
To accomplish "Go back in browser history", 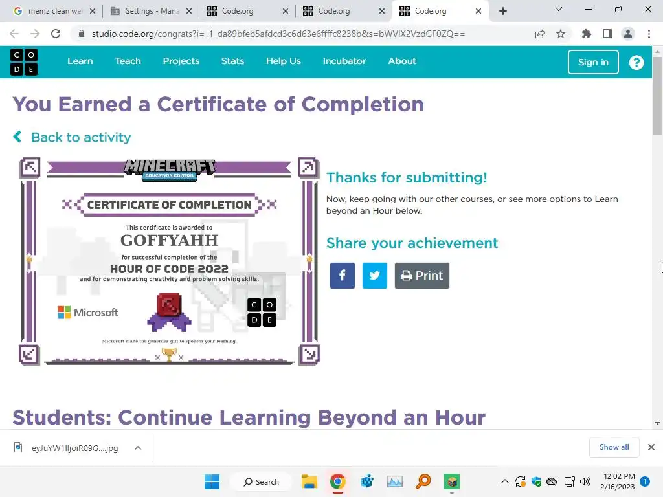I will click(x=14, y=34).
